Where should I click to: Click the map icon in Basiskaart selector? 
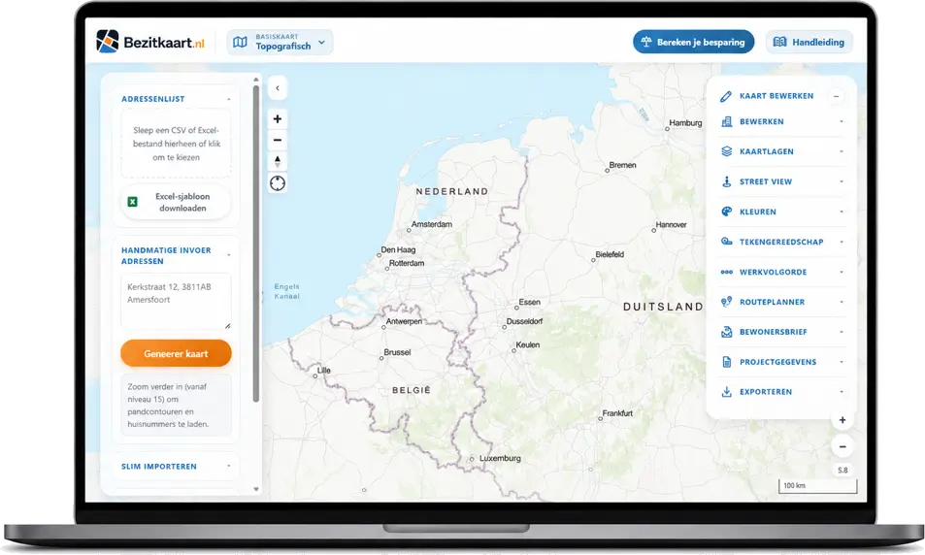pyautogui.click(x=240, y=43)
